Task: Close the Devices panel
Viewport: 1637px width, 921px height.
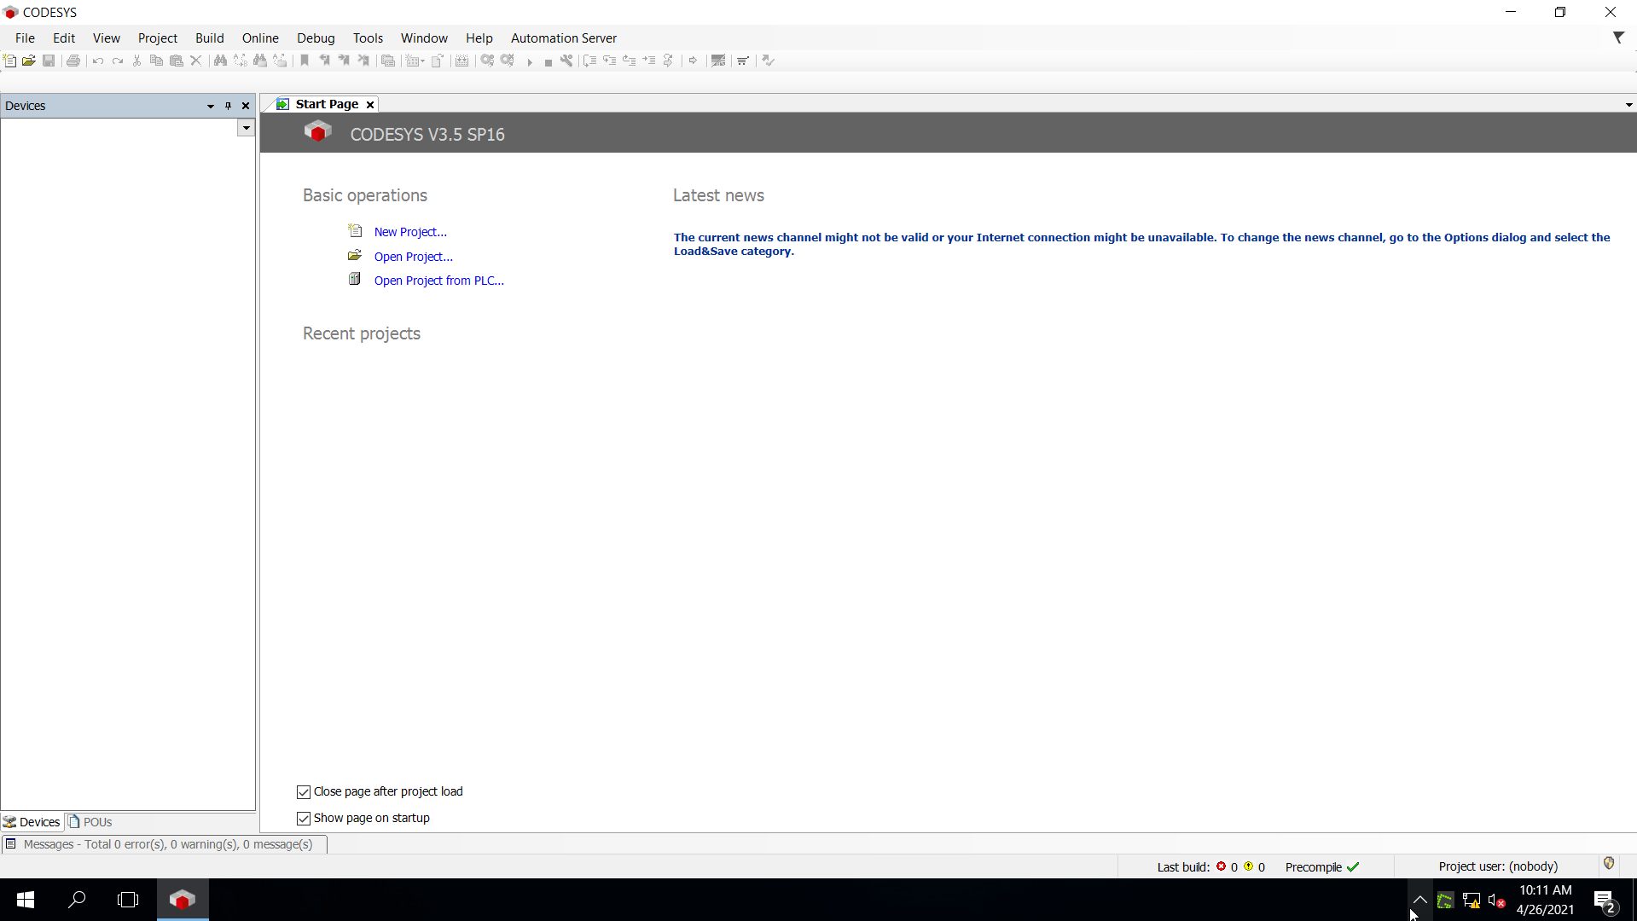Action: (246, 106)
